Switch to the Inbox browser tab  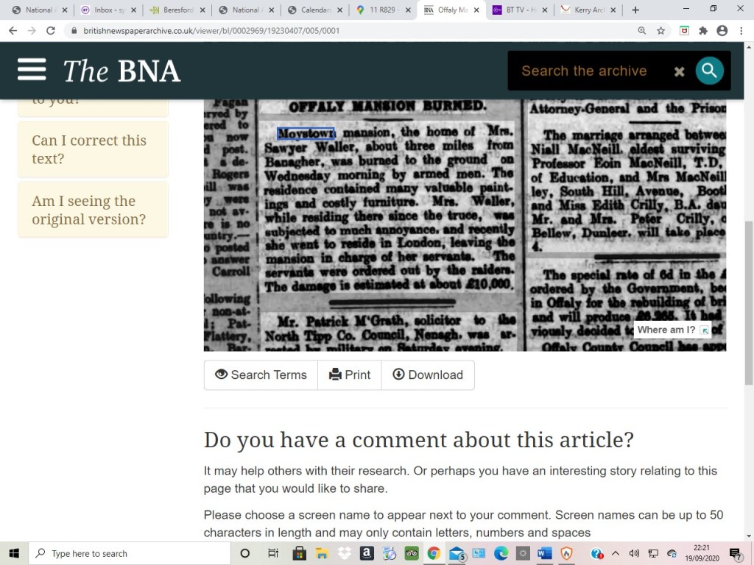(x=105, y=10)
